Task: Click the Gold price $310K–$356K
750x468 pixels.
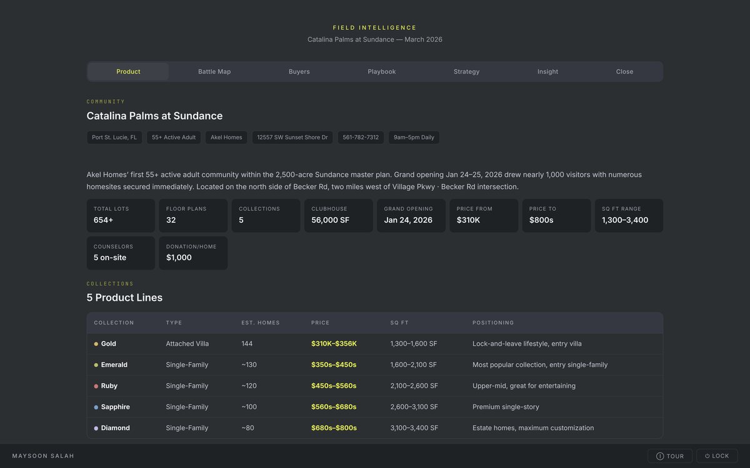Action: [334, 344]
